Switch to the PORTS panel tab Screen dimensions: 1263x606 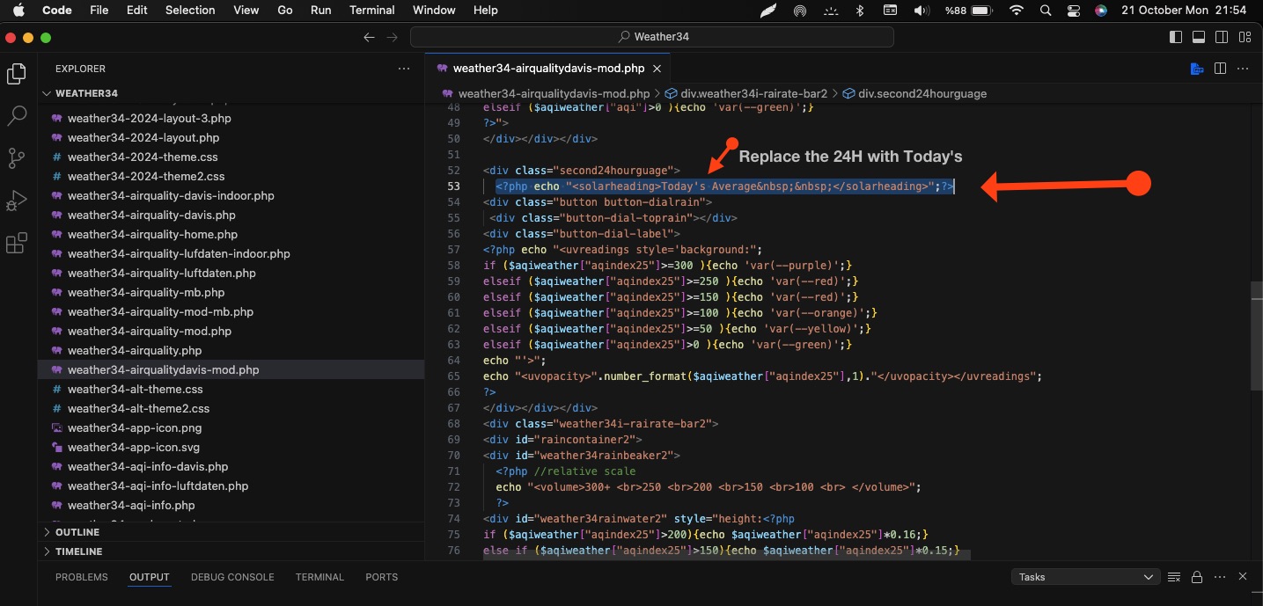pos(382,577)
